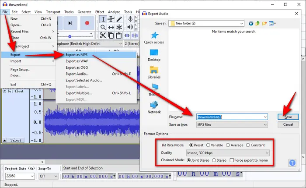
Task: Click the track Select button
Action: click(x=16, y=140)
